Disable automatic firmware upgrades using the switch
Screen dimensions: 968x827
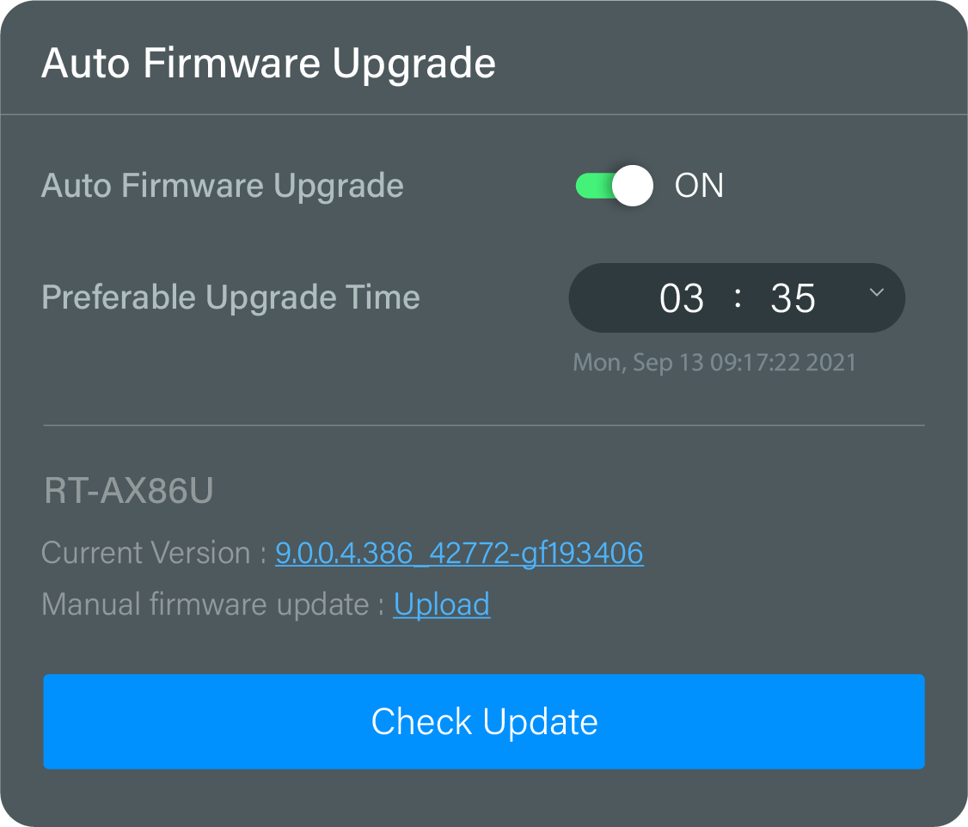pos(613,186)
